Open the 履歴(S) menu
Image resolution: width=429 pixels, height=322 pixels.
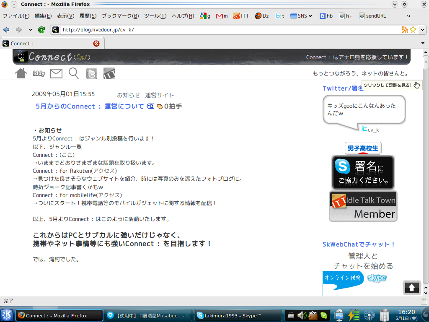click(x=88, y=16)
